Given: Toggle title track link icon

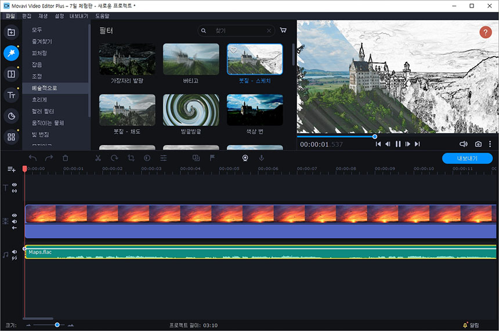Looking at the screenshot, I should (x=15, y=191).
